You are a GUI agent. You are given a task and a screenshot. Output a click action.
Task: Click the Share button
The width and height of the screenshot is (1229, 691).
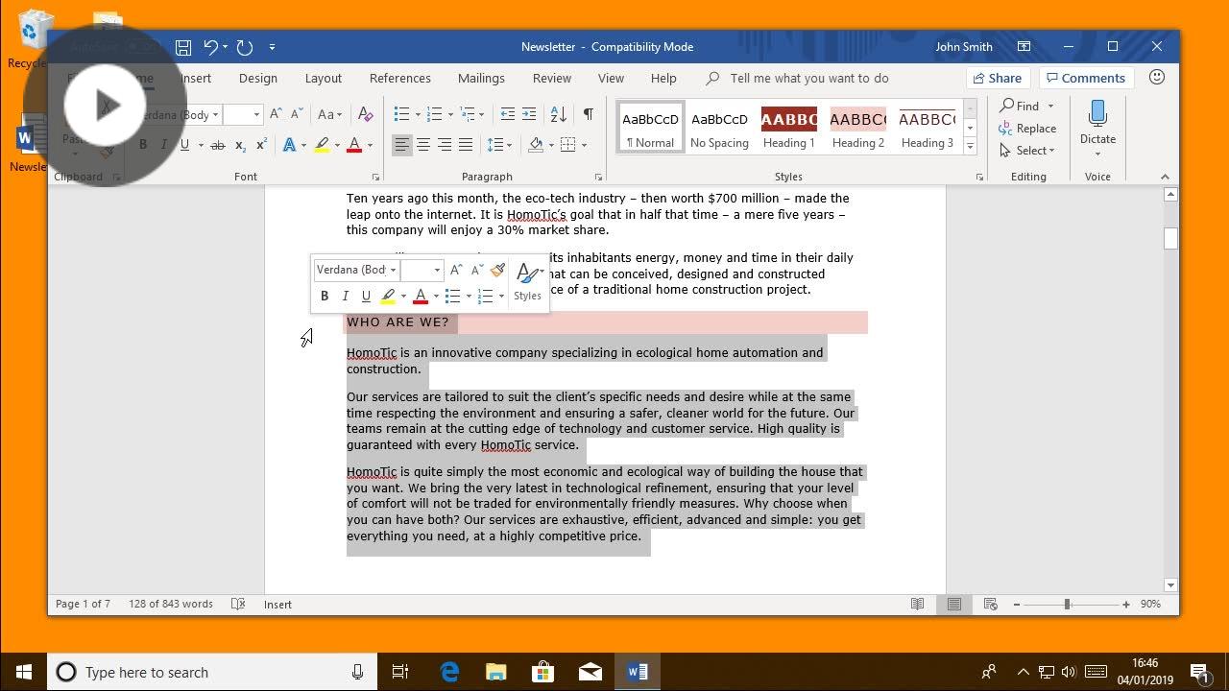[997, 79]
